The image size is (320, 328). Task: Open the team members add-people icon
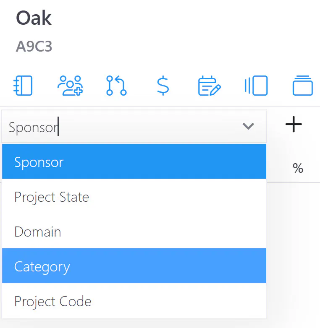coord(70,86)
